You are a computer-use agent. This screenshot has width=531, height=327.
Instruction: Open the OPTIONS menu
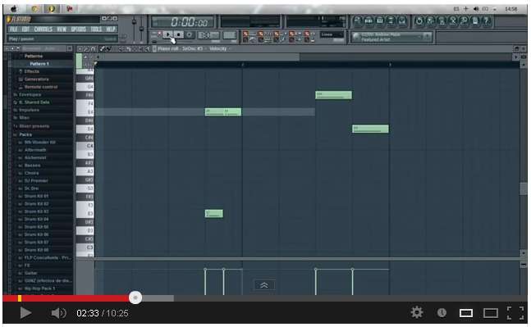[x=79, y=29]
